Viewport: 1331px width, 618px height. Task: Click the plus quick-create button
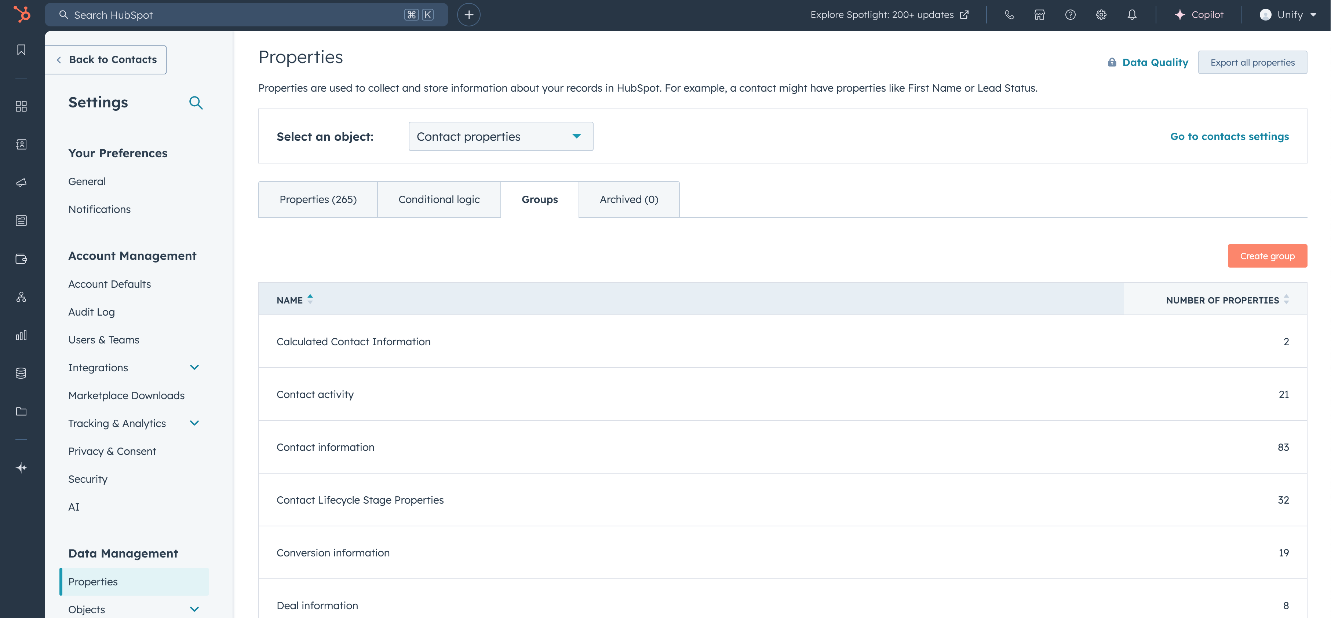coord(468,15)
